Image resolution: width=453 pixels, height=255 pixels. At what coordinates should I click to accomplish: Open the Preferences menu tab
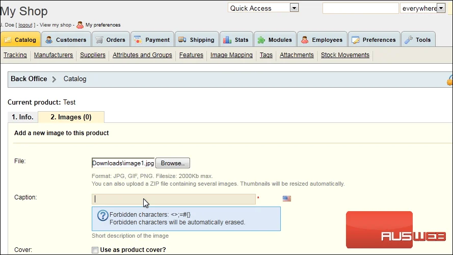374,40
